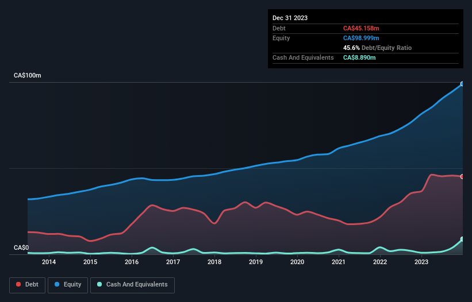Click the 2014 x-axis label

click(x=49, y=262)
